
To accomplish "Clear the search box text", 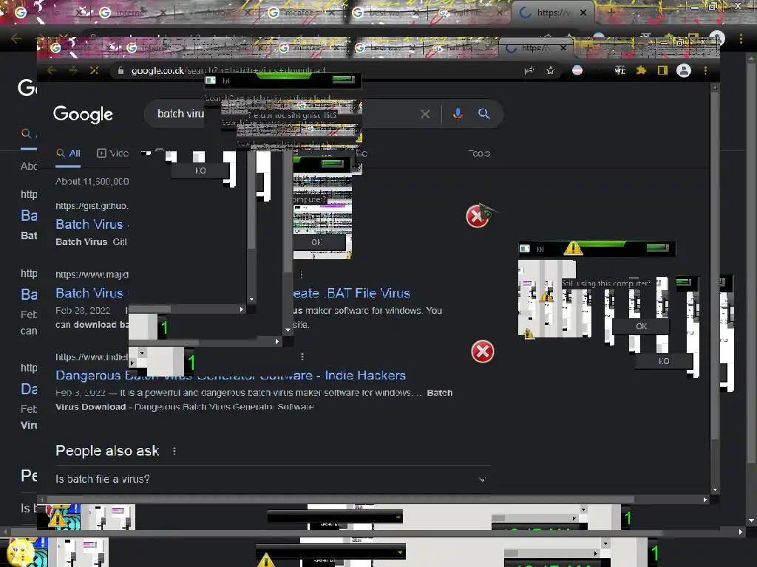I will pyautogui.click(x=425, y=114).
